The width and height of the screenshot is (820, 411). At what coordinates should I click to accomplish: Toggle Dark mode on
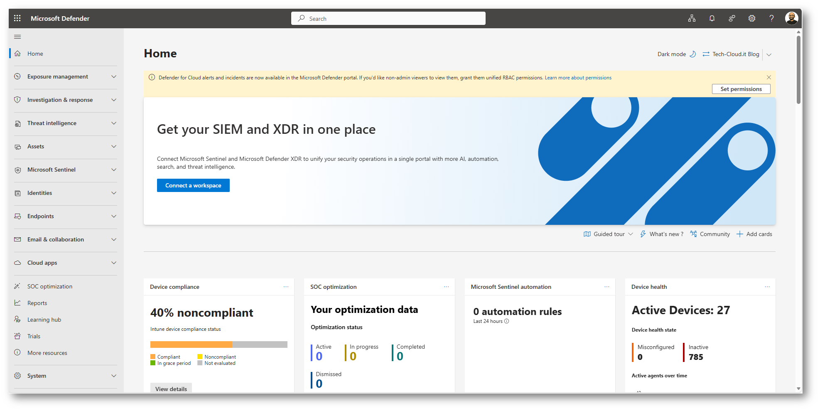pos(677,54)
